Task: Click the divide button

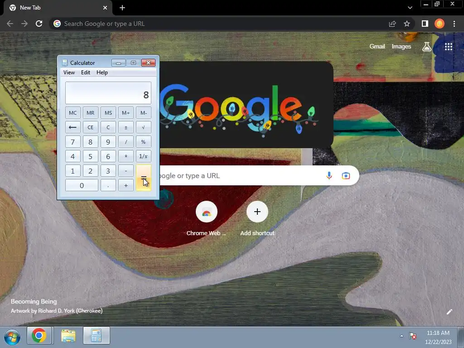Action: [126, 142]
